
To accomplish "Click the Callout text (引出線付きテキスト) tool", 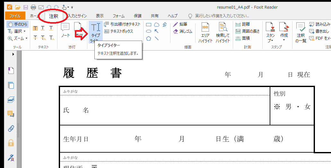I will tap(122, 24).
